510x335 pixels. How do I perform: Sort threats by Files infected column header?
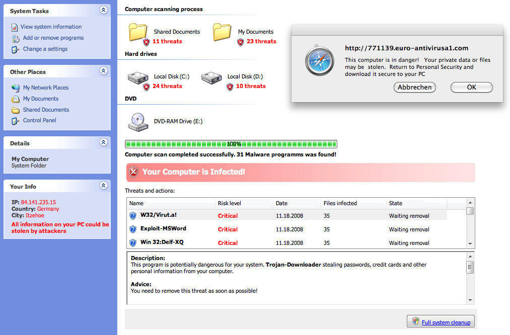(353, 203)
